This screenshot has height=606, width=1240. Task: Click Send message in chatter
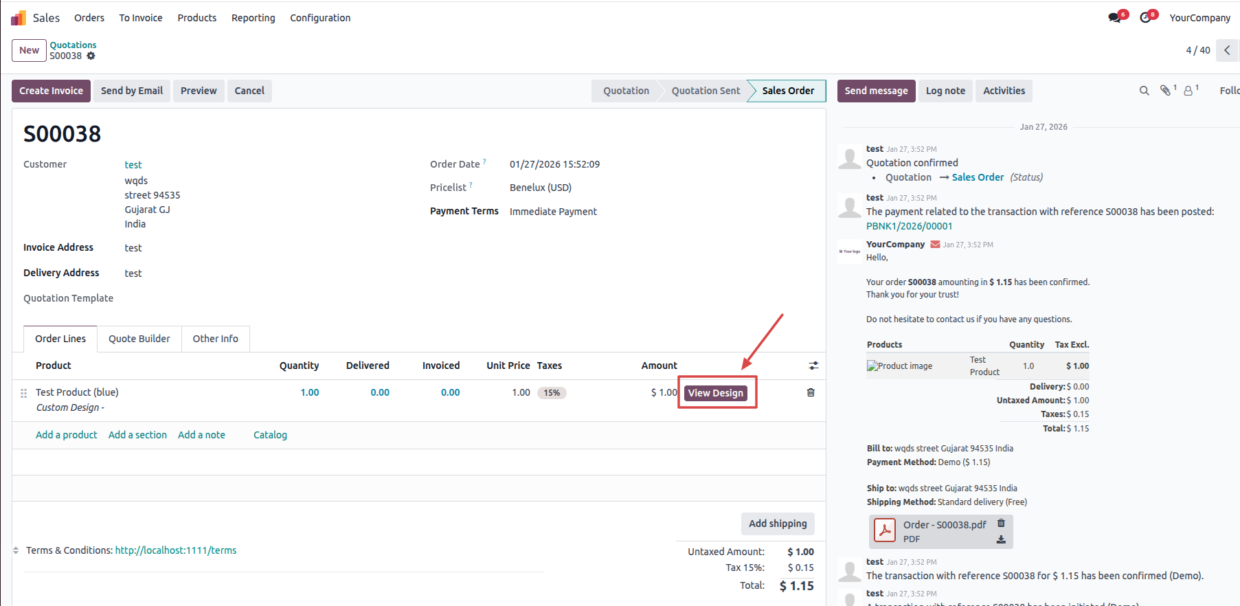pos(876,91)
